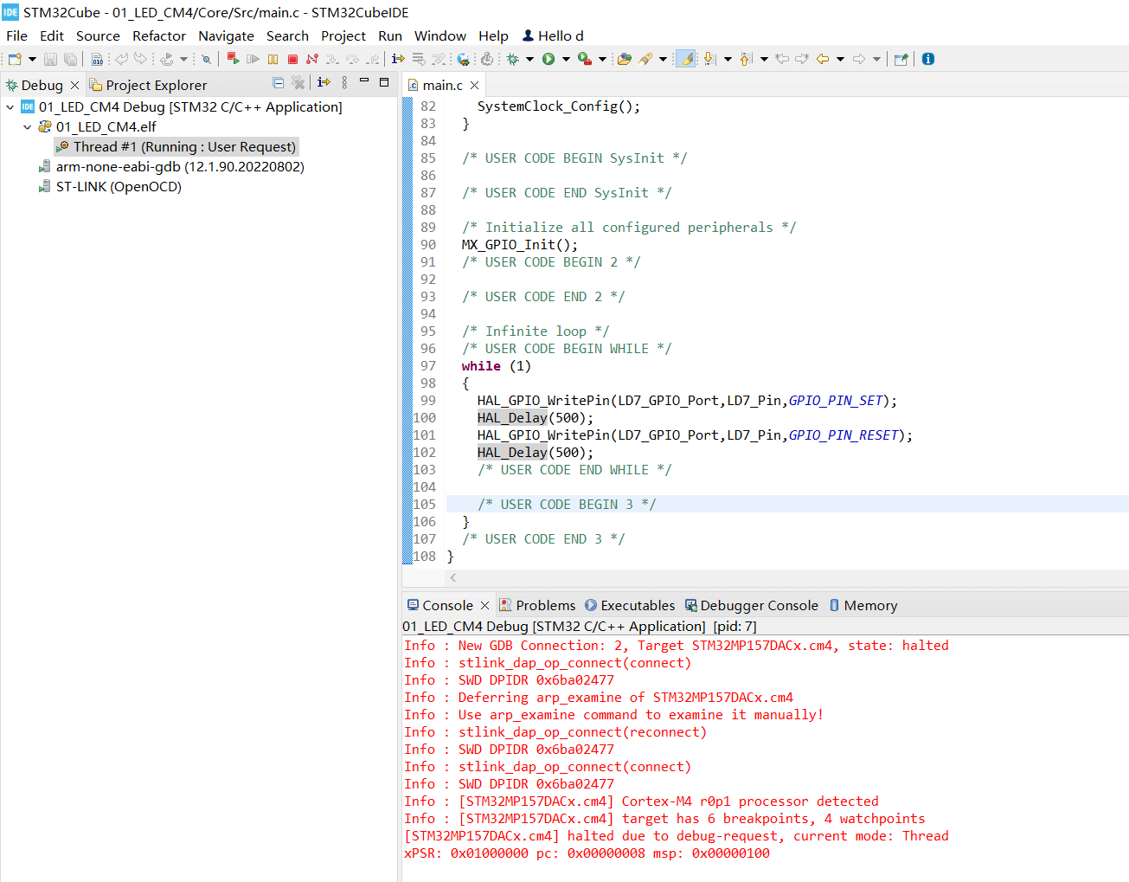Switch to the Problems tab

click(537, 605)
